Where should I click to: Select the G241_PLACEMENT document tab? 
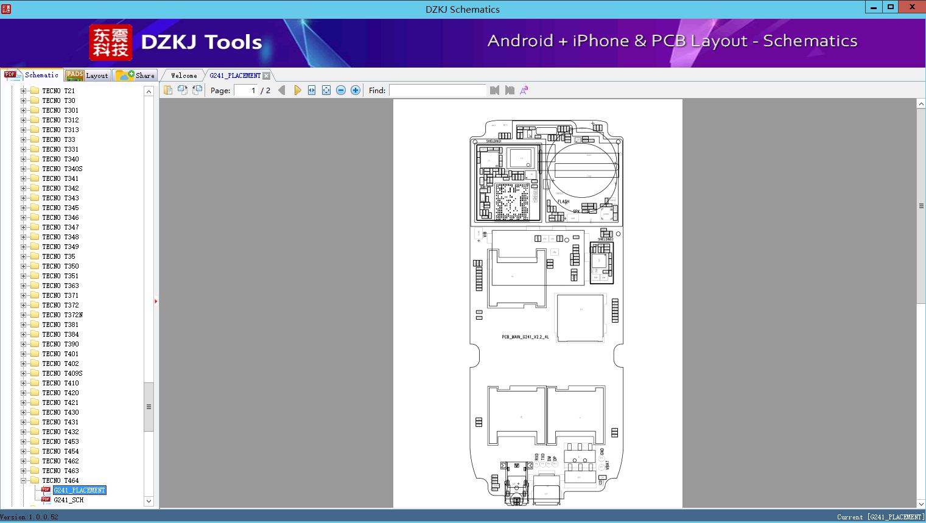[235, 75]
